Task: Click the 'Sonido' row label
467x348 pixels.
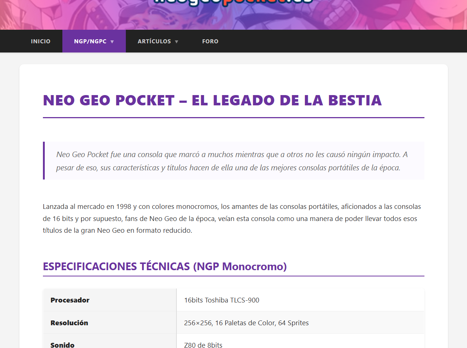Action: point(62,344)
